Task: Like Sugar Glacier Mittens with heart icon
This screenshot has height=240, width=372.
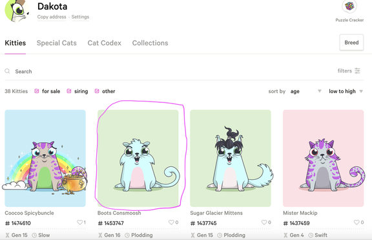Action: (263, 223)
